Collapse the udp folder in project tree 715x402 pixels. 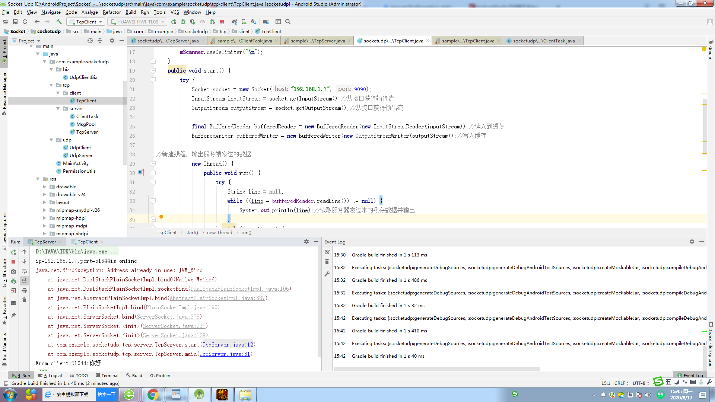click(x=51, y=140)
